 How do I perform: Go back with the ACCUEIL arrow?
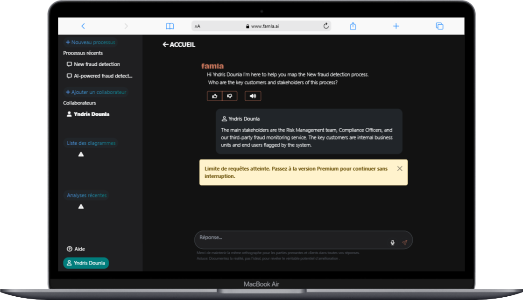point(165,44)
